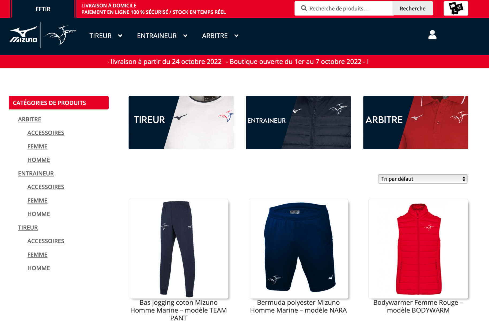Viewport: 489px width, 321px height.
Task: Open the ENTRAINEUR navigation menu item
Action: point(157,36)
